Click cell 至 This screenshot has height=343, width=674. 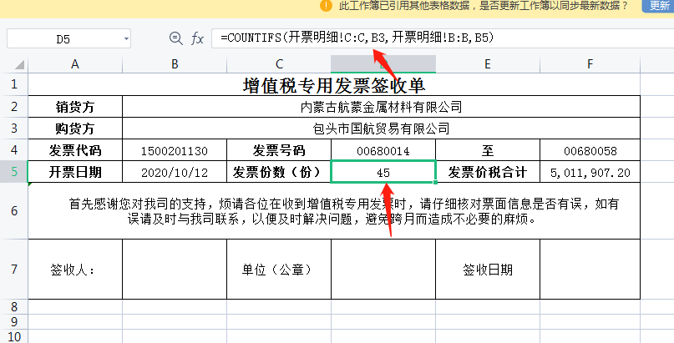tap(488, 150)
